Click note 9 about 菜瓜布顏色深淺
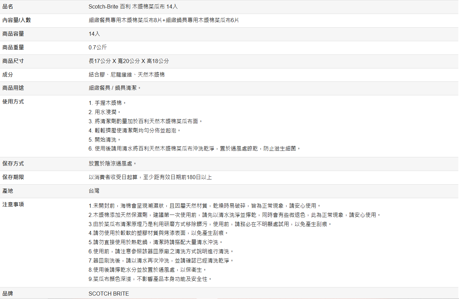Viewport: 459px width, 299px height. [x=150, y=279]
